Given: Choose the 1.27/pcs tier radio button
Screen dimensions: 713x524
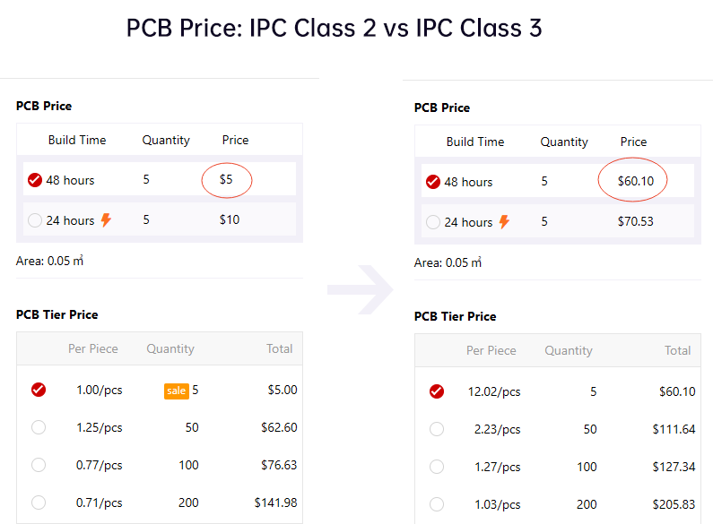Looking at the screenshot, I should coord(437,467).
